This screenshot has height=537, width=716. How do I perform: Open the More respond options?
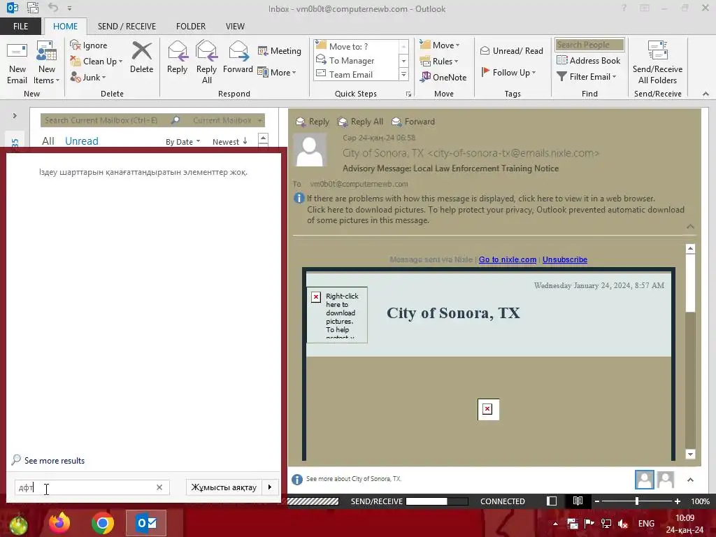[277, 72]
